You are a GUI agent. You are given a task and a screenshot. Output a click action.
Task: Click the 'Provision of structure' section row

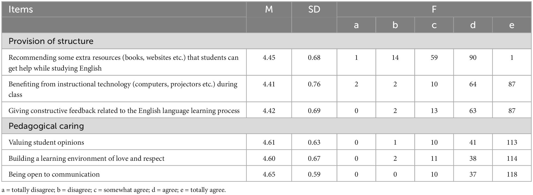pyautogui.click(x=51, y=41)
